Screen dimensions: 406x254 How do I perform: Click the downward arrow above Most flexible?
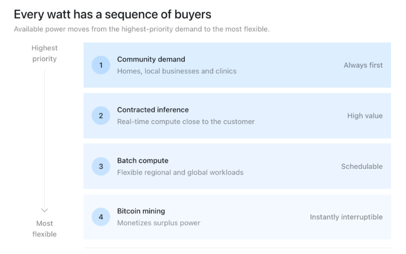coord(44,210)
